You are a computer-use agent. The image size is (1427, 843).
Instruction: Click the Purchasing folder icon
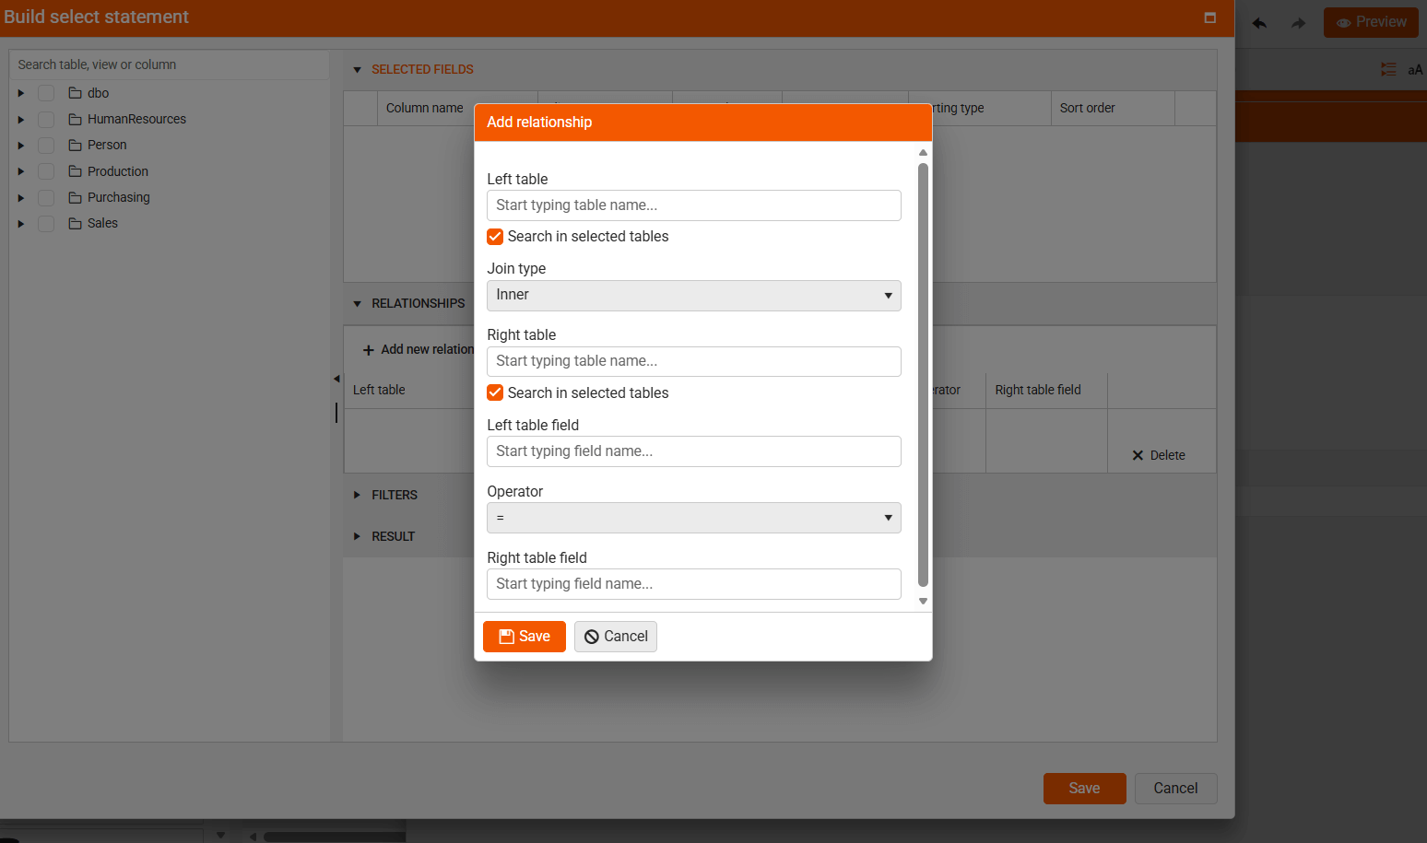click(76, 197)
